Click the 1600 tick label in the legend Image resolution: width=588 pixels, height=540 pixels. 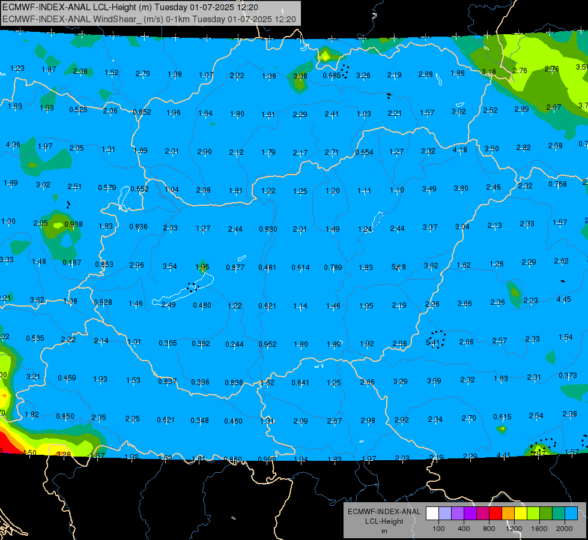click(539, 529)
